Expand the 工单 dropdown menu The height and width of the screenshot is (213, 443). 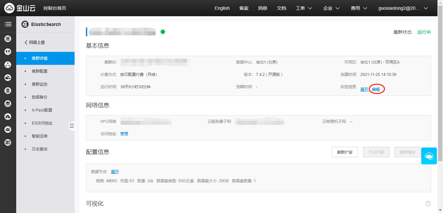(304, 8)
